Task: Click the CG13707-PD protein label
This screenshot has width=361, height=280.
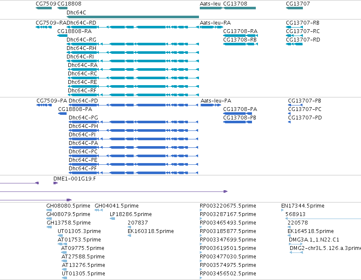Action: (x=305, y=118)
